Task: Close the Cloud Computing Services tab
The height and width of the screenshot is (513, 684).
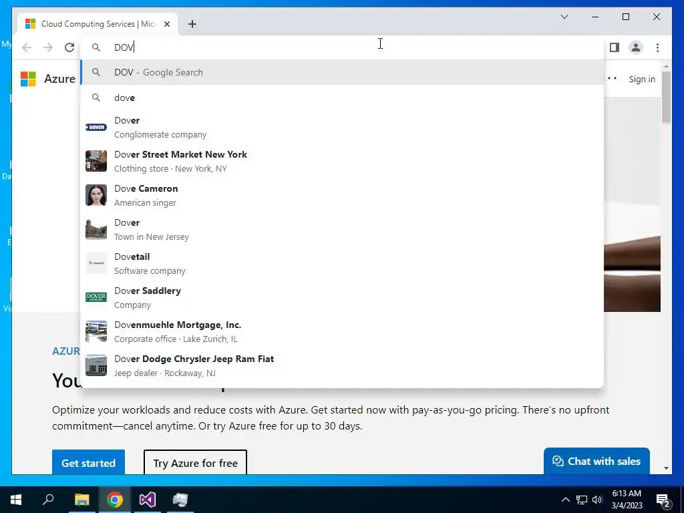Action: [166, 24]
